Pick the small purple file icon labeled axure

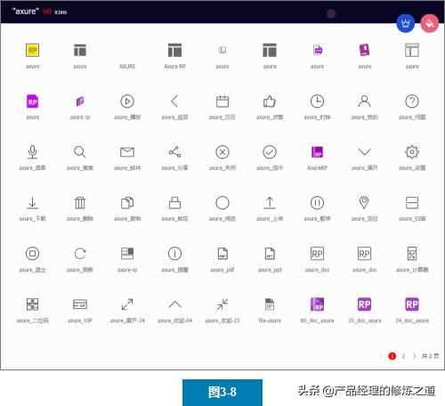pyautogui.click(x=318, y=50)
